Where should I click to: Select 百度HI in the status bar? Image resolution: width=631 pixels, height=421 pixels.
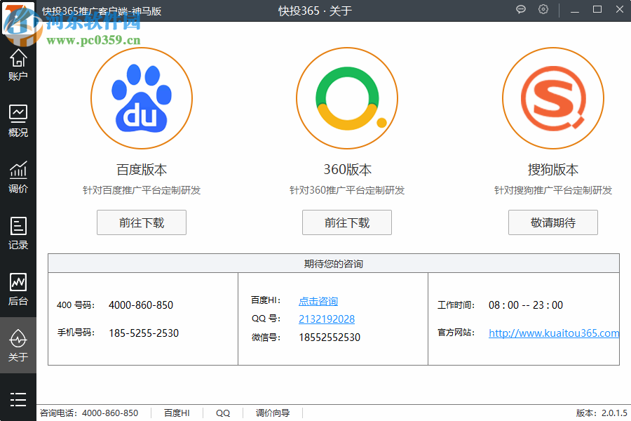[x=177, y=413]
